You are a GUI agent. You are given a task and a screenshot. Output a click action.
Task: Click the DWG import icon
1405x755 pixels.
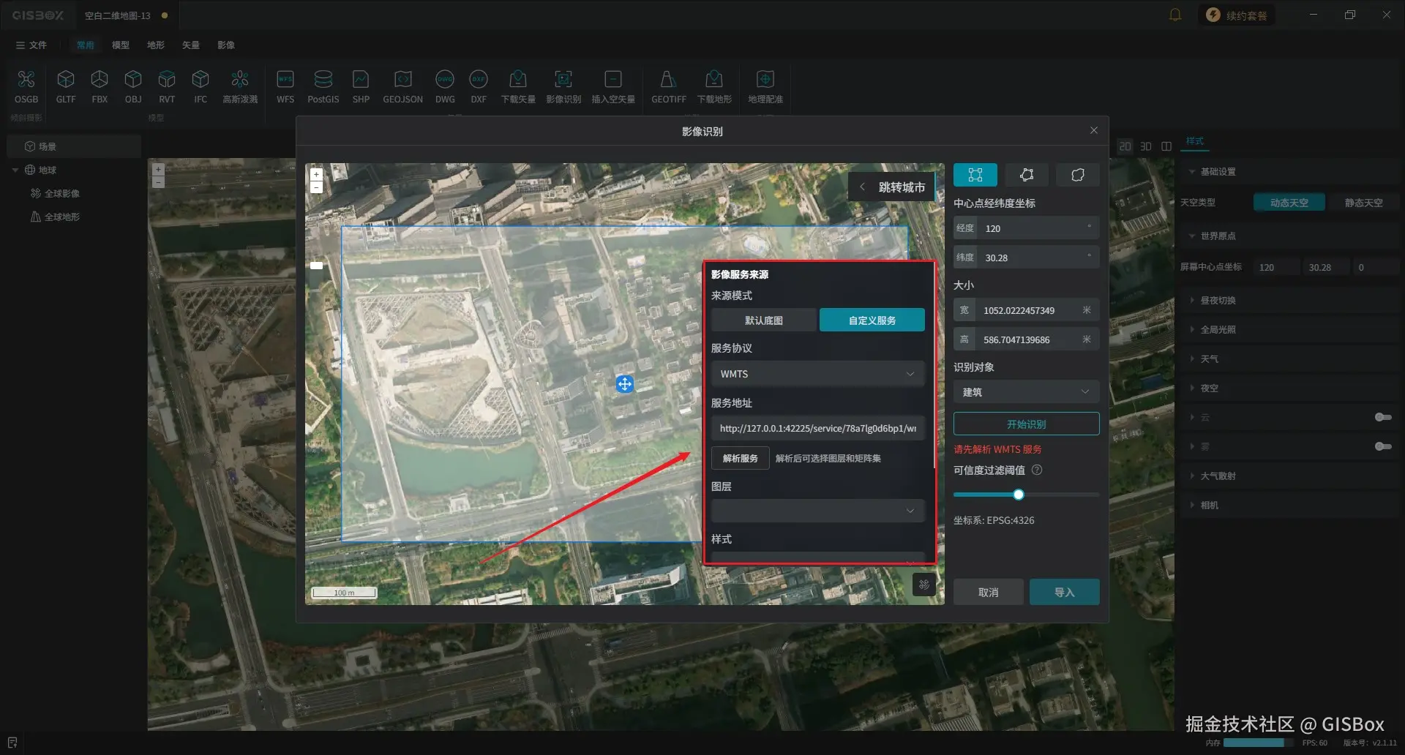[445, 86]
